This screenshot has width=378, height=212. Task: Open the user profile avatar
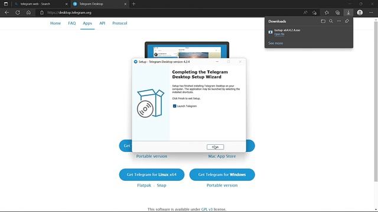pyautogui.click(x=360, y=12)
